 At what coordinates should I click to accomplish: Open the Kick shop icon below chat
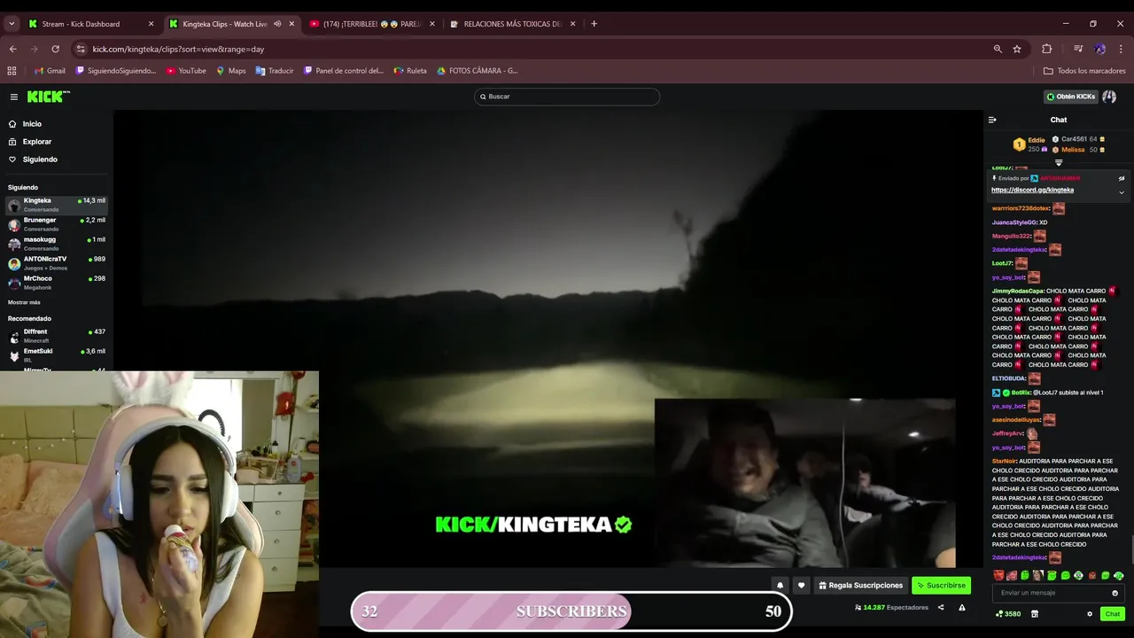pos(1034,614)
